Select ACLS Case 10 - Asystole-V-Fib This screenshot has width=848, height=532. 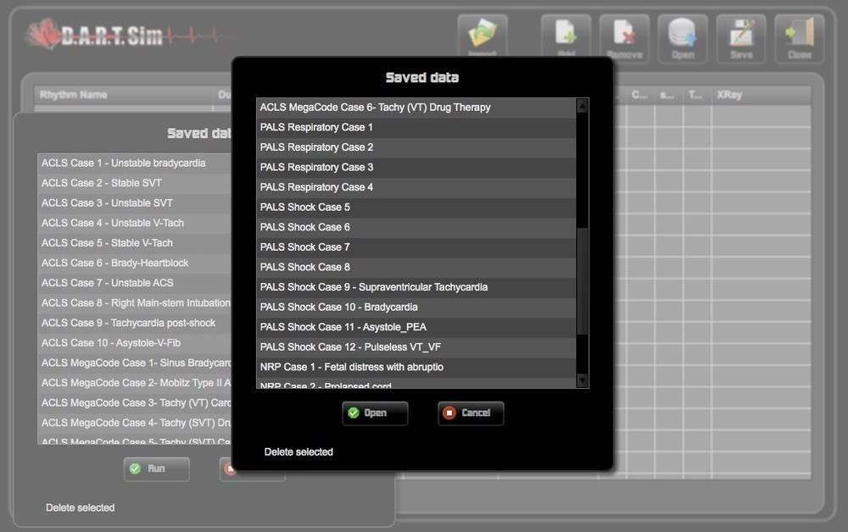pos(135,343)
